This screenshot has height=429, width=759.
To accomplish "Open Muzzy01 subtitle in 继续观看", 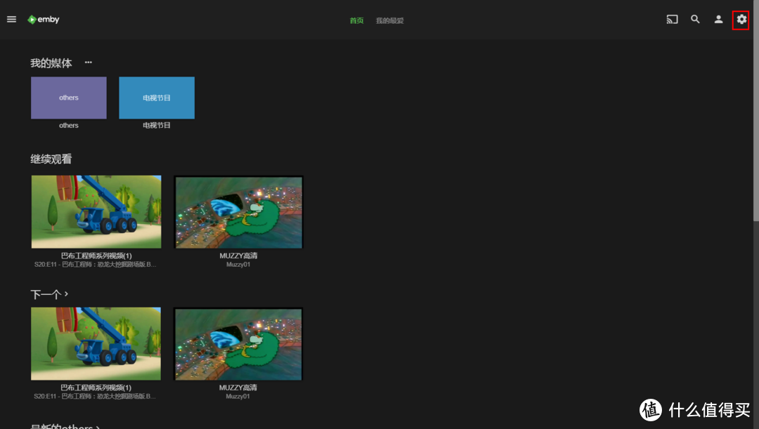I will pyautogui.click(x=238, y=265).
